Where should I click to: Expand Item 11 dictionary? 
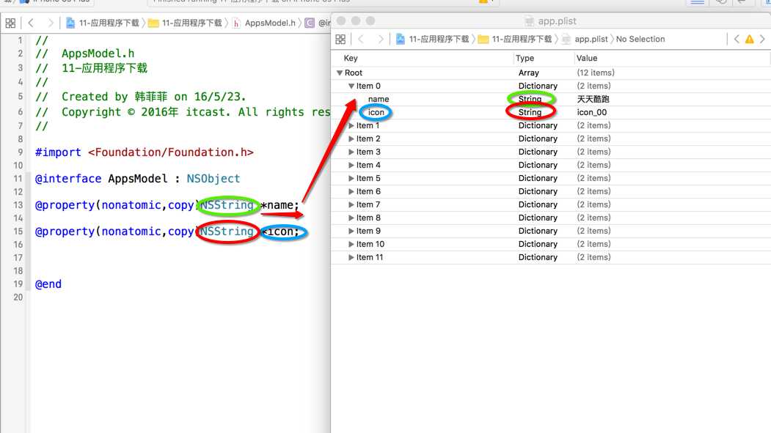(x=351, y=257)
